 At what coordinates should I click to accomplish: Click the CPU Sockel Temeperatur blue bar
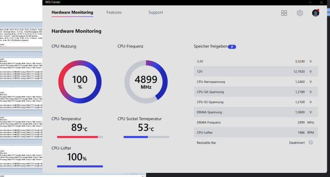coord(146,137)
